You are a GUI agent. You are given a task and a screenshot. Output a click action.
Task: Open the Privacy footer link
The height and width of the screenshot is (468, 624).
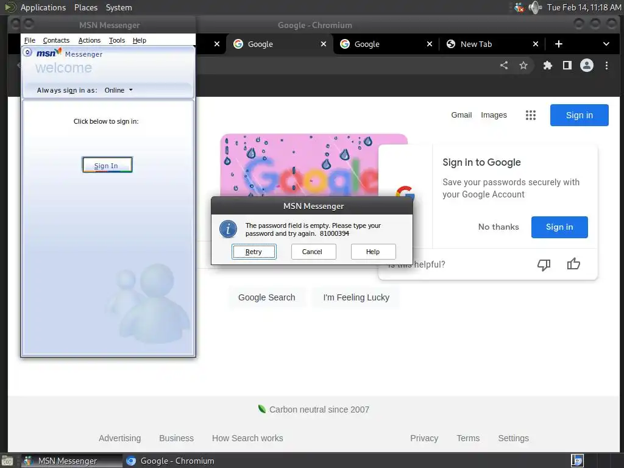click(x=424, y=438)
